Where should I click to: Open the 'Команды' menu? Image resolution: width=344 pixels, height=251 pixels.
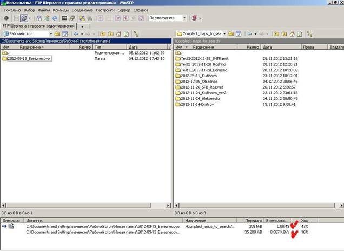pos(61,10)
